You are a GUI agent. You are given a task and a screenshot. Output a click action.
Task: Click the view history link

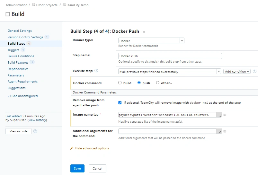[x=37, y=120]
